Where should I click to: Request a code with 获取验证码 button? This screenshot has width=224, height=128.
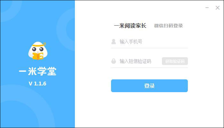pyautogui.click(x=175, y=61)
